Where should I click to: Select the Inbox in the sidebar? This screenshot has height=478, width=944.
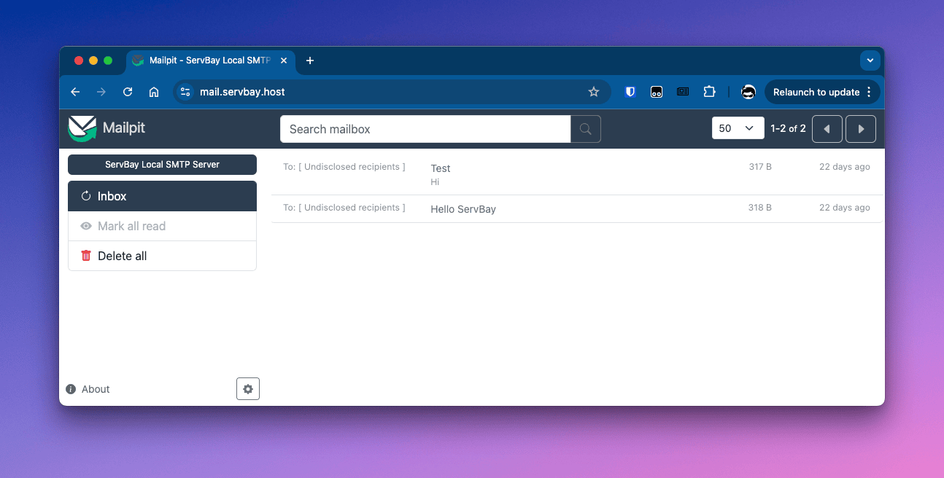coord(112,195)
